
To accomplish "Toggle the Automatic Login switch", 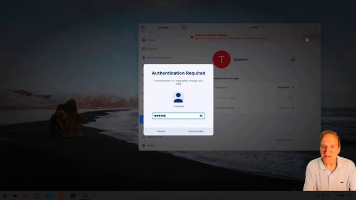I will (289, 98).
